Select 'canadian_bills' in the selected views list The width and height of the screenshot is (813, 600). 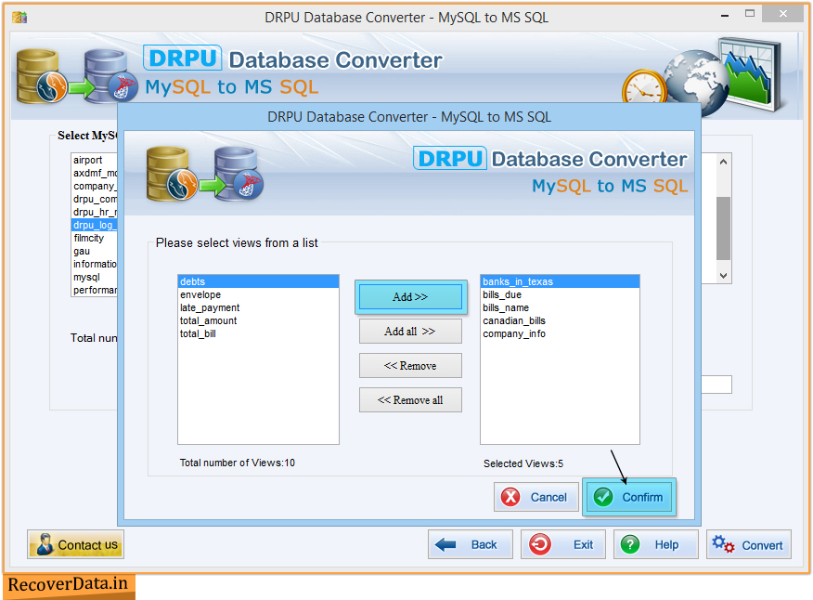tap(560, 320)
